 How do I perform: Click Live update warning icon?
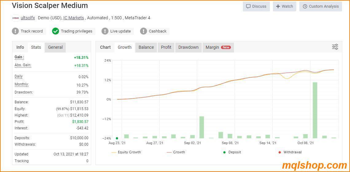[105, 31]
